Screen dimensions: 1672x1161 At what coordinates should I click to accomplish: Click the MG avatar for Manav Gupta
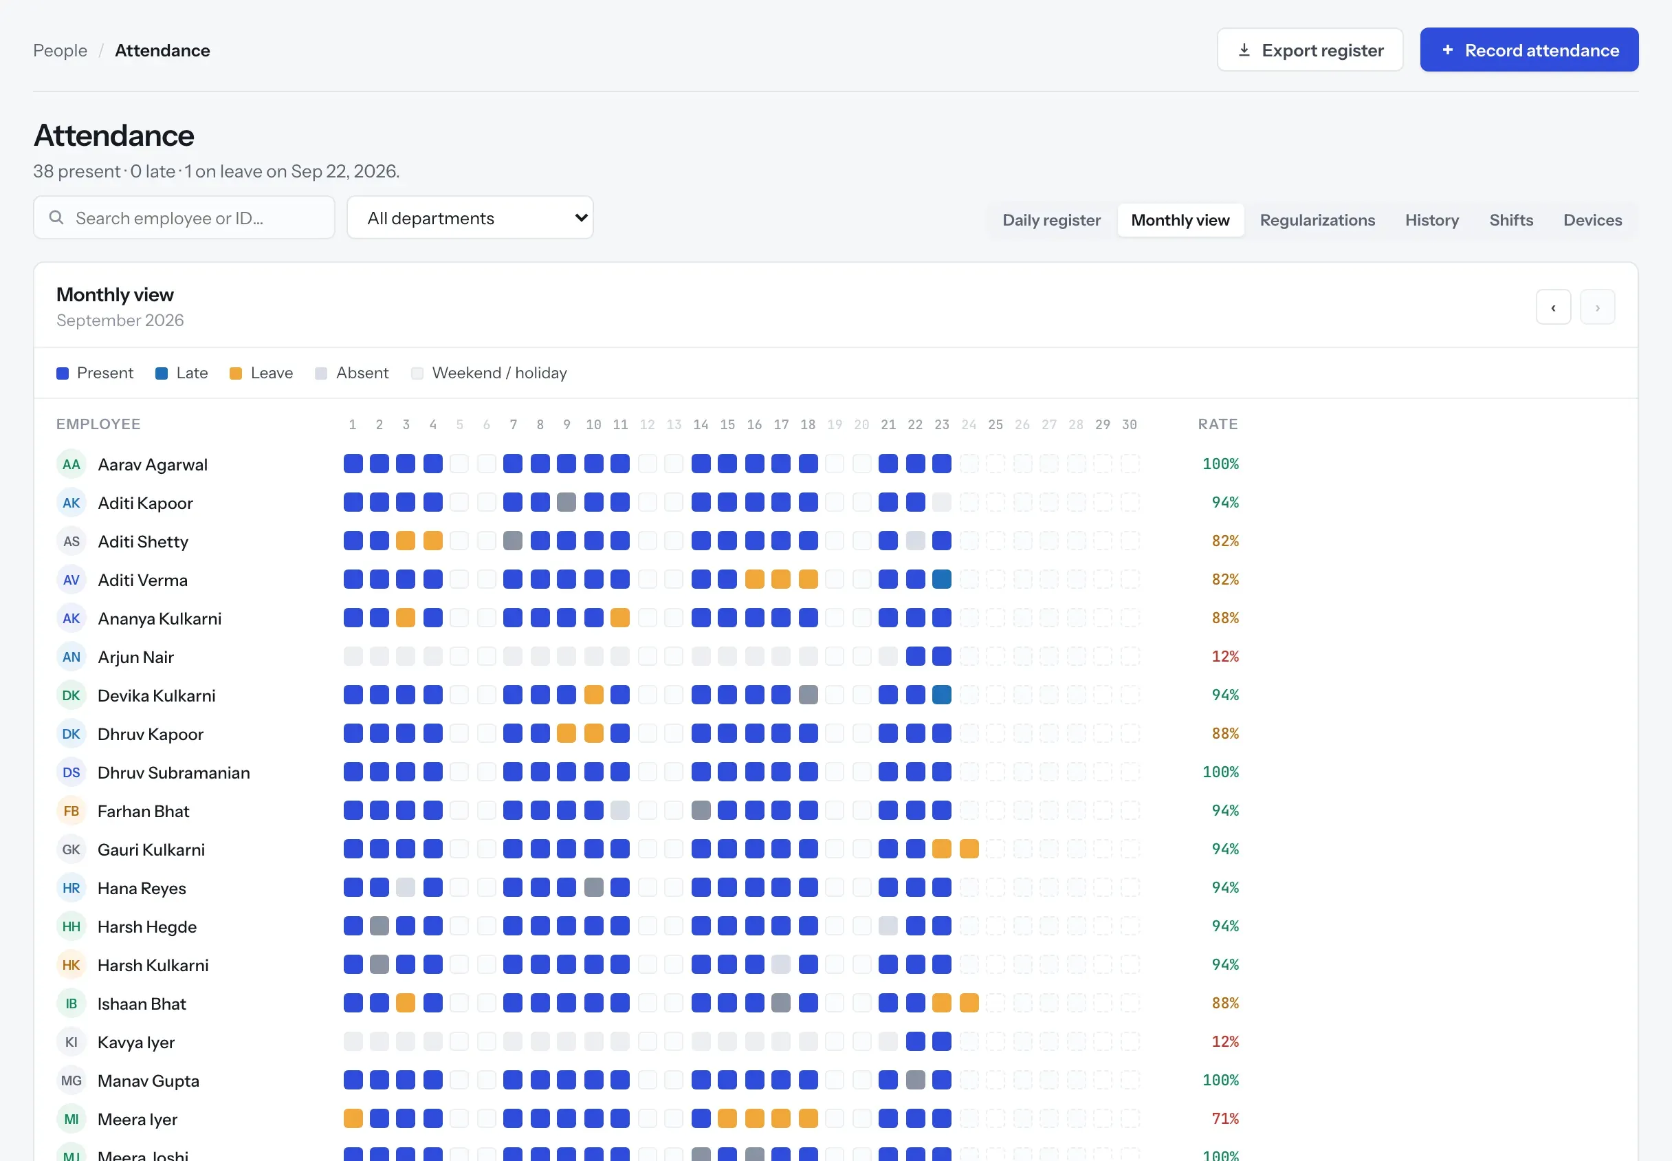coord(71,1081)
